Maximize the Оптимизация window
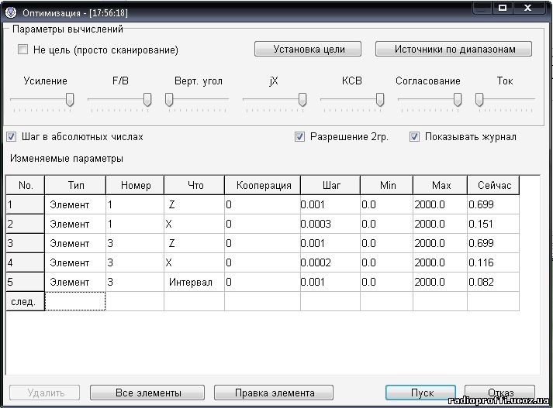This screenshot has height=408, width=553. [x=503, y=8]
